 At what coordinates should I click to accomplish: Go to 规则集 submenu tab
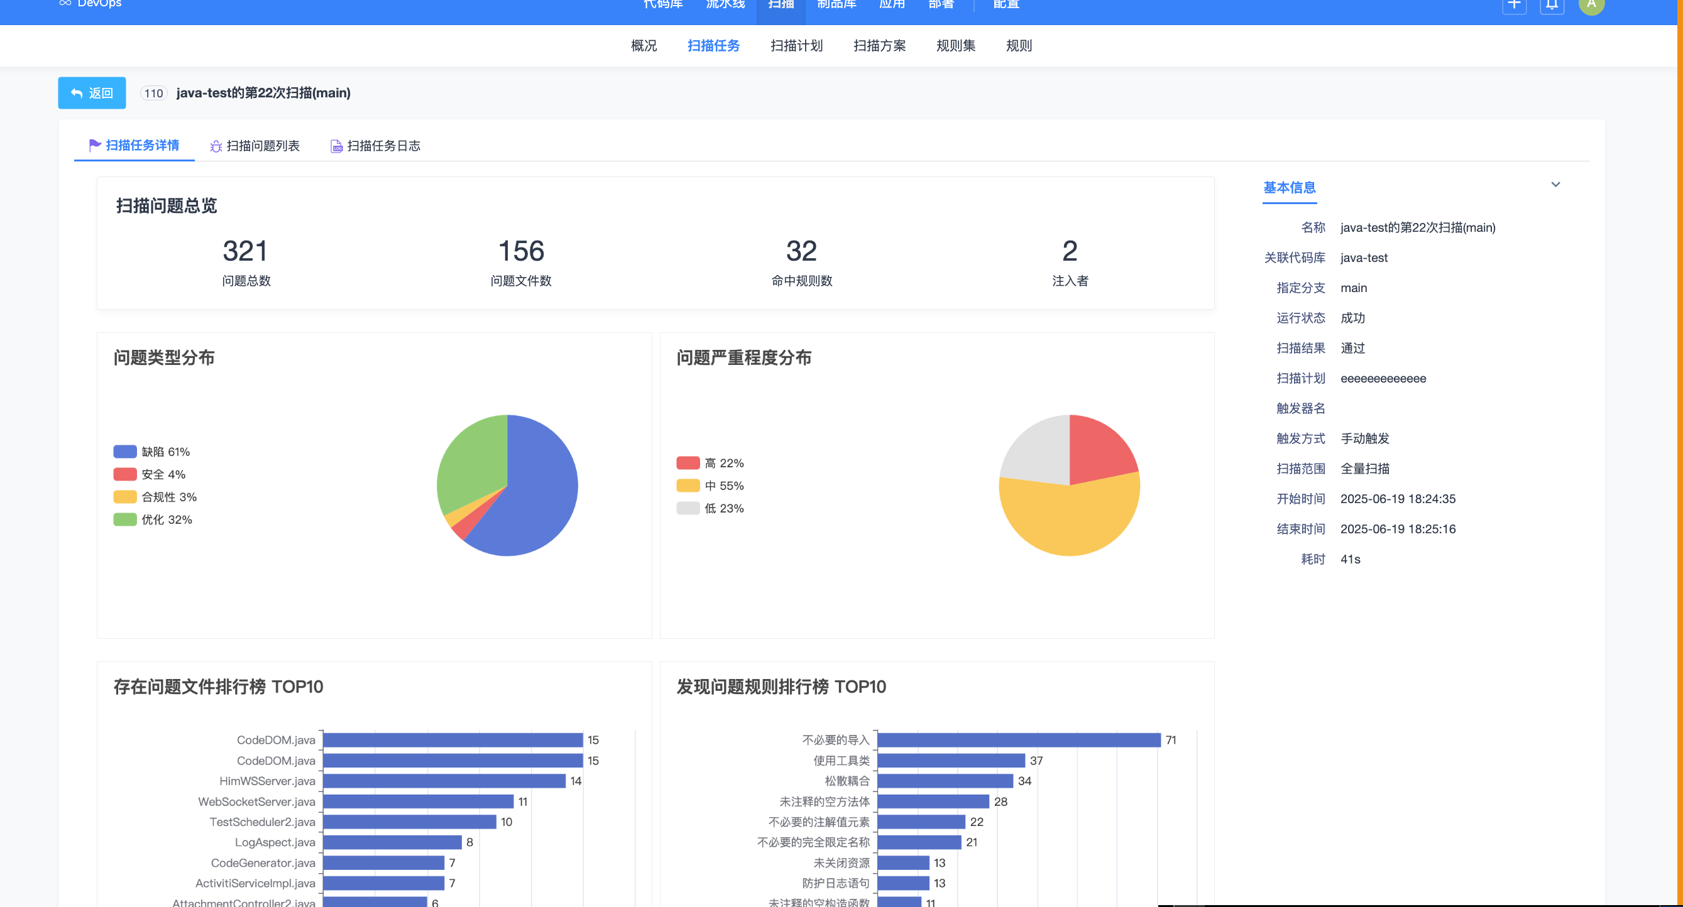click(955, 46)
